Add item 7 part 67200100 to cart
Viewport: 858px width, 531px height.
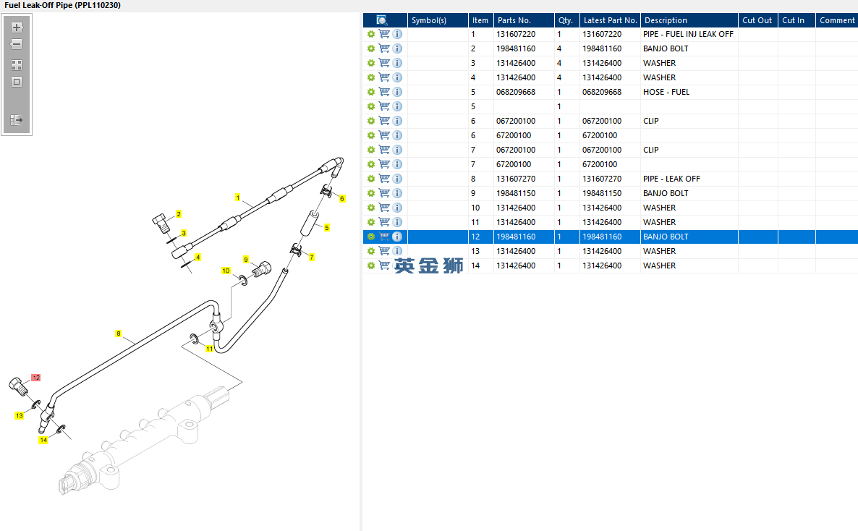pyautogui.click(x=384, y=164)
